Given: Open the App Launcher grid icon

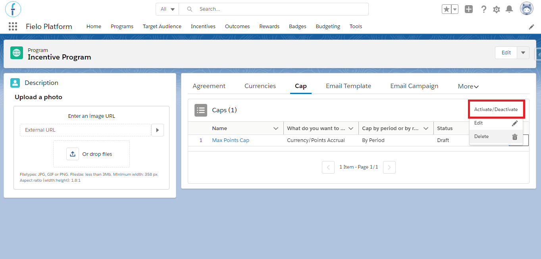Looking at the screenshot, I should click(13, 26).
